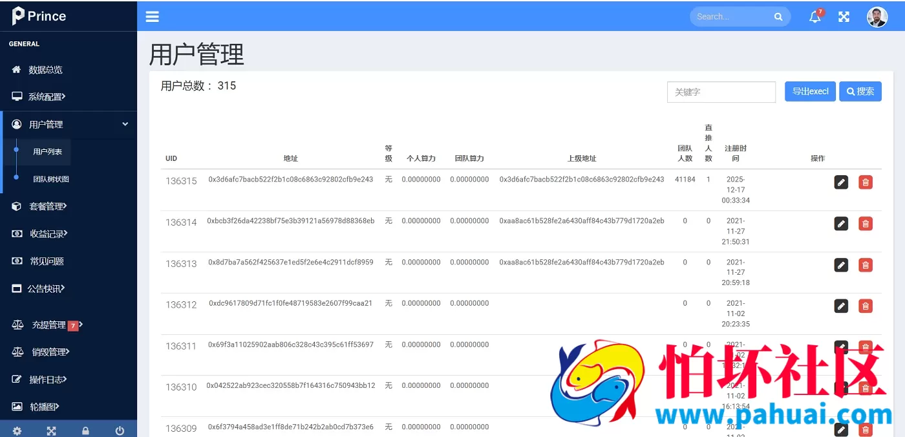Screen dimensions: 905x437
Task: Edit user 136314
Action: pyautogui.click(x=841, y=224)
